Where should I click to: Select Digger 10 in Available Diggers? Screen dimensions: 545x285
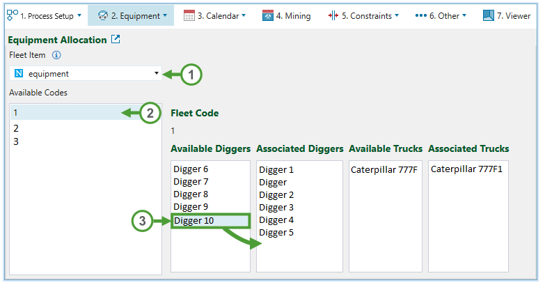[x=194, y=221]
